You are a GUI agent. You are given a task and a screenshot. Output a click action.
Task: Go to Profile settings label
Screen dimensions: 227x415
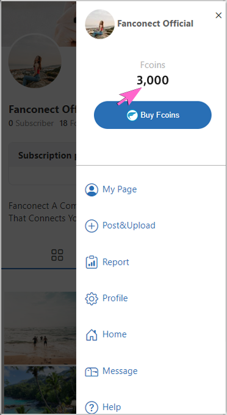point(115,298)
